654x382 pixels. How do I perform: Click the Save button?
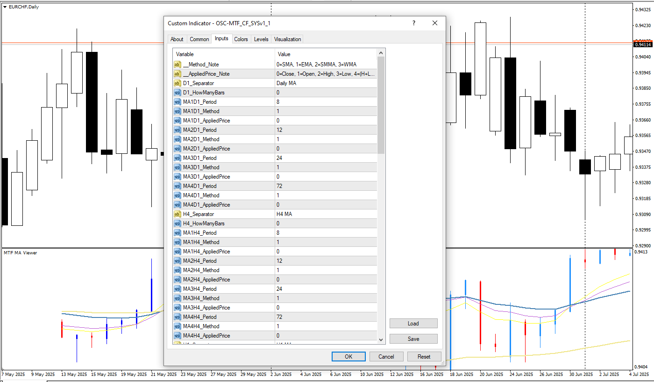click(x=413, y=339)
